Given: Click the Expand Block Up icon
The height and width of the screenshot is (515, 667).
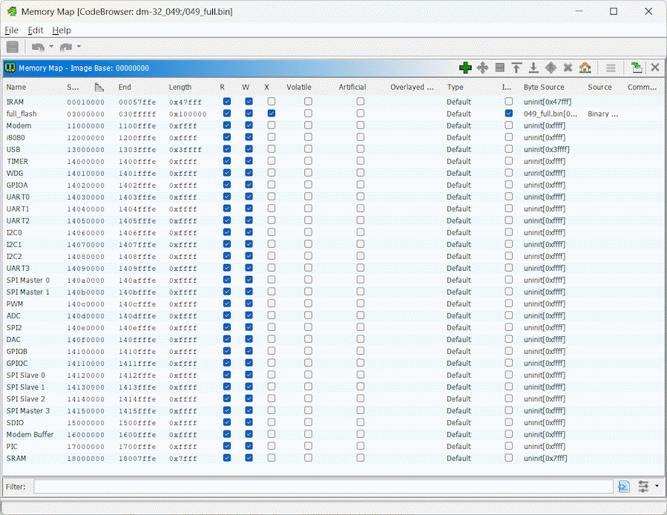Looking at the screenshot, I should pyautogui.click(x=516, y=68).
